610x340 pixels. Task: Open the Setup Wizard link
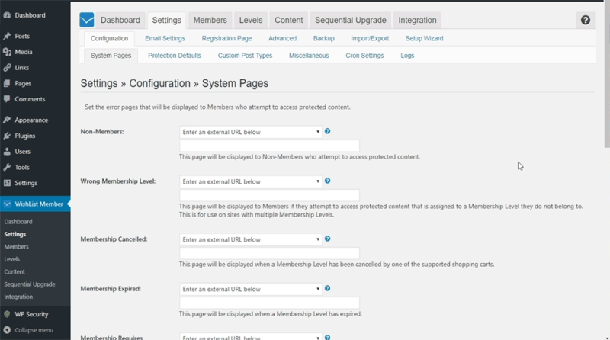(x=424, y=38)
